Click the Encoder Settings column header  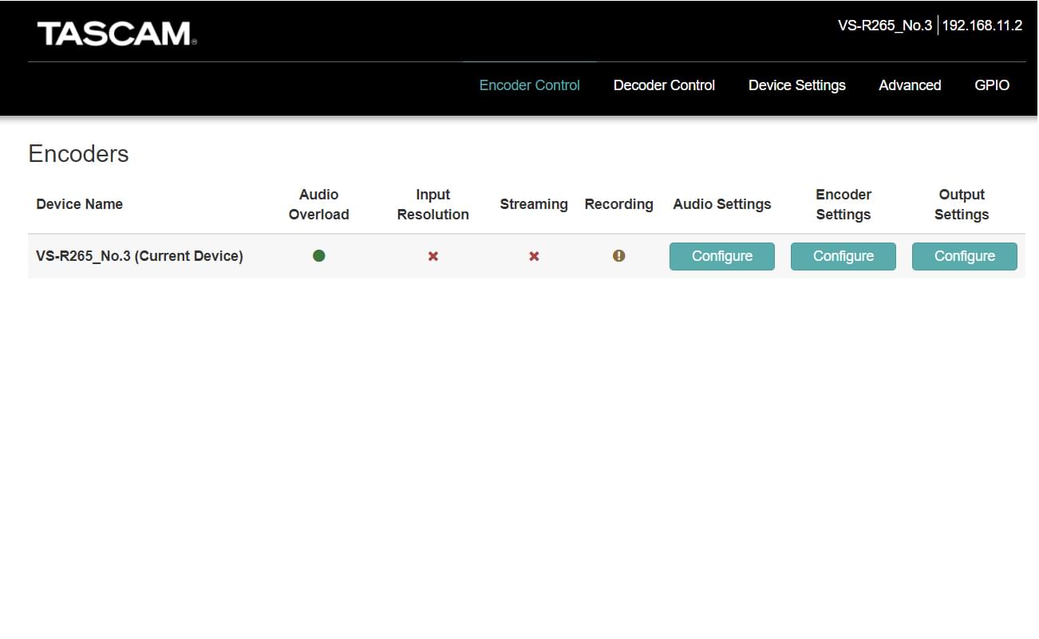click(843, 204)
